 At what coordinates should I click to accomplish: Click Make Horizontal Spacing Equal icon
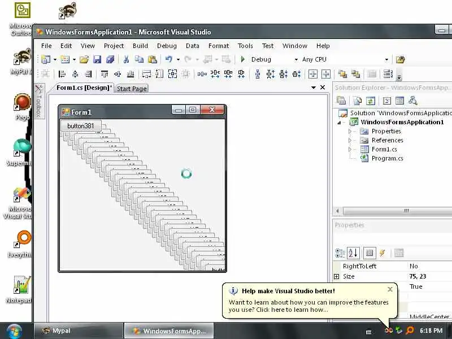click(202, 74)
